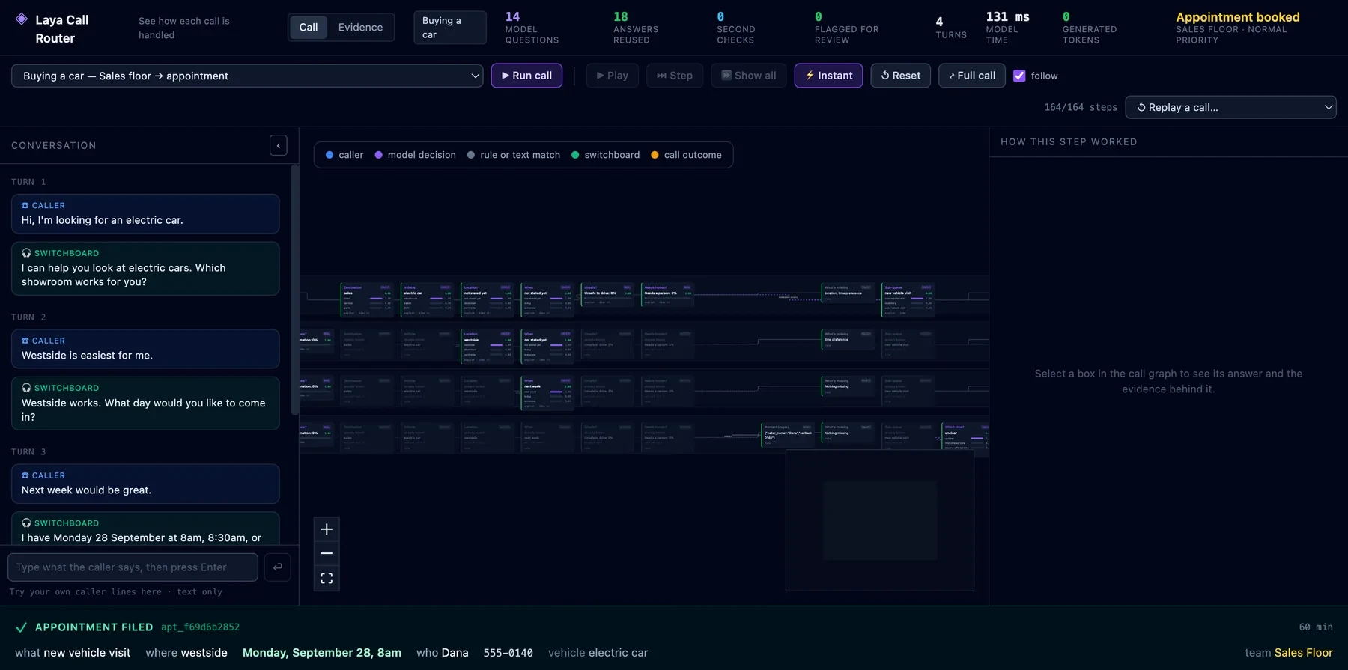Screen dimensions: 1348x670
Task: Select the 'Next week would be great' caller message
Action: coord(145,484)
